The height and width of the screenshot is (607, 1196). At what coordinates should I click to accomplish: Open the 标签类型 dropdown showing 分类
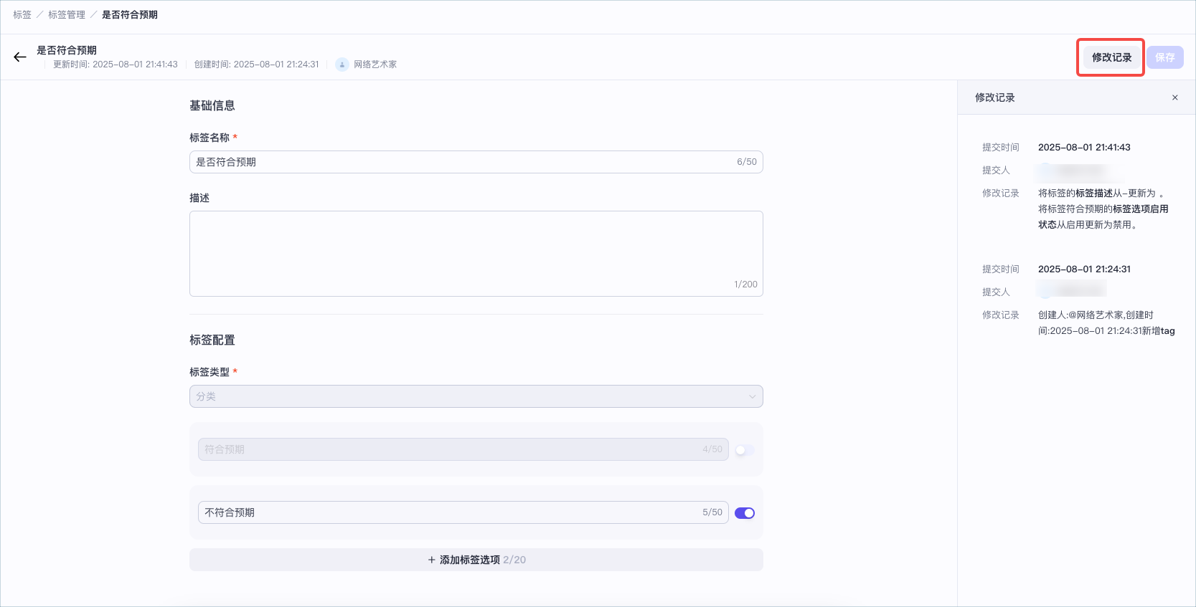(476, 396)
